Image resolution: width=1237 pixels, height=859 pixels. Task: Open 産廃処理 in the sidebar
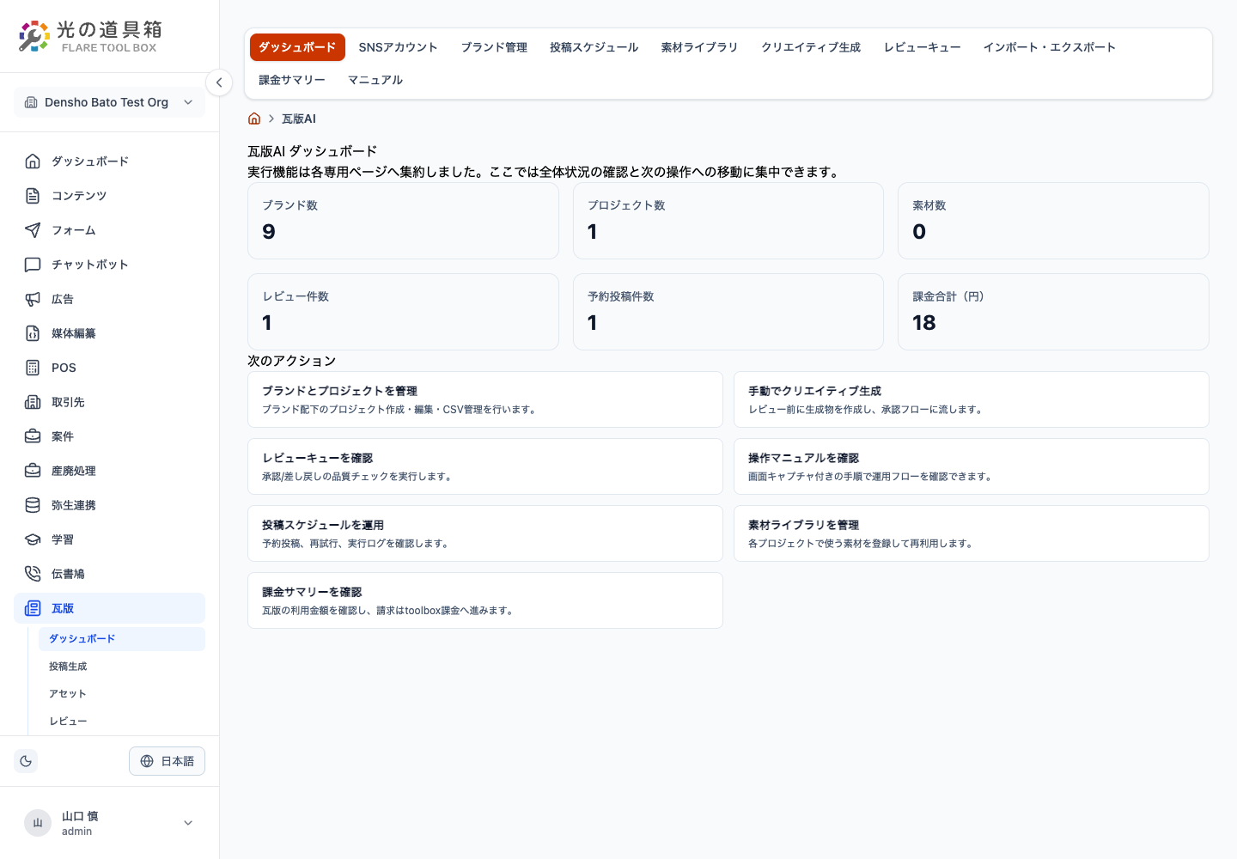(109, 471)
